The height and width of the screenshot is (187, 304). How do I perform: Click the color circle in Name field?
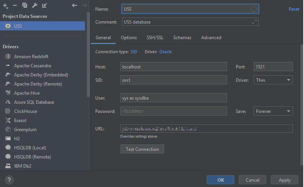(x=254, y=9)
